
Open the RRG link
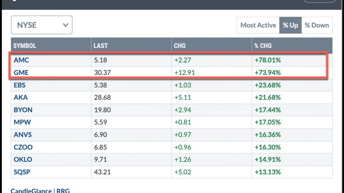click(63, 190)
